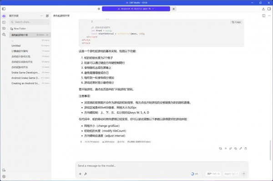The width and height of the screenshot is (273, 181).
Task: Click the insert as user button
Action: tap(213, 174)
